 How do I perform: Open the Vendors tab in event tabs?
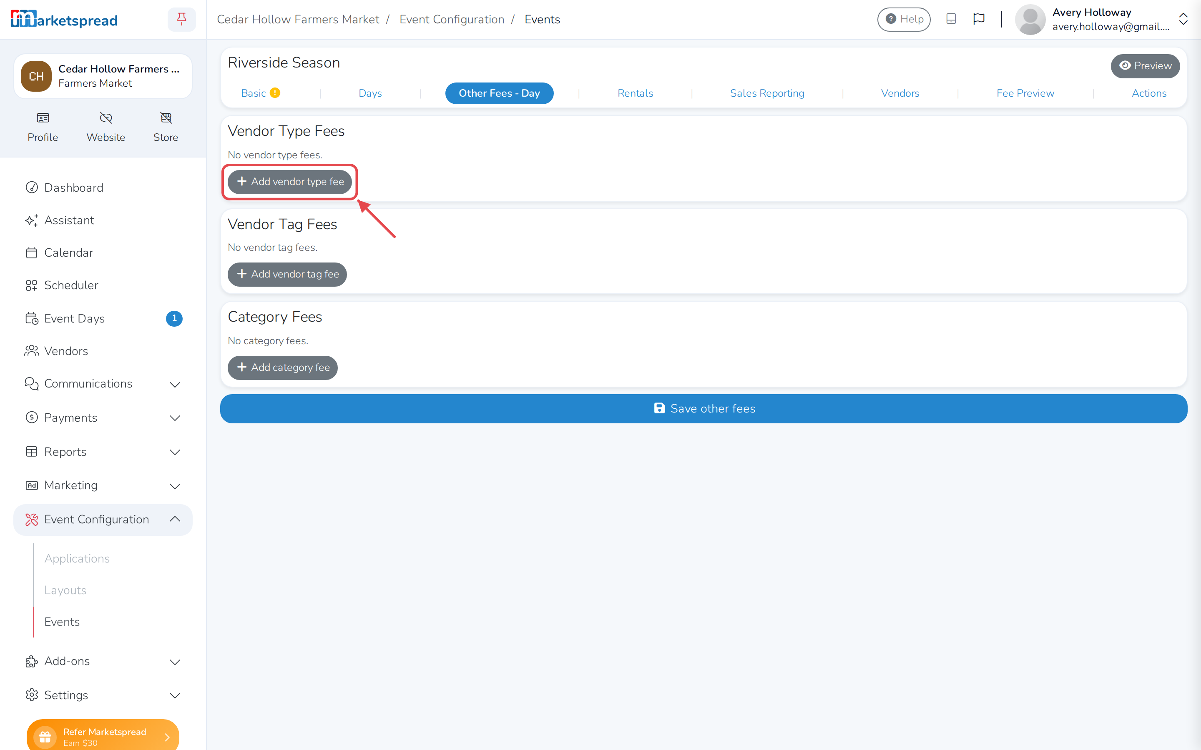900,93
